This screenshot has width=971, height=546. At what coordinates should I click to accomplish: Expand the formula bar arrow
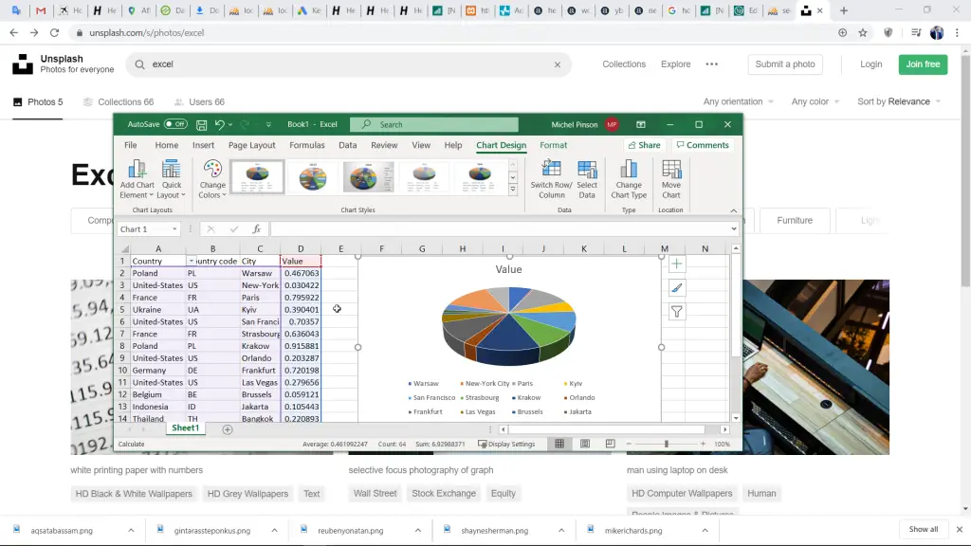click(734, 229)
